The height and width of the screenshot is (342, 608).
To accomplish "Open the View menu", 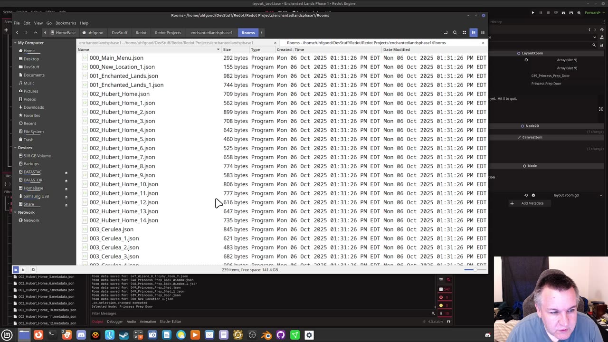I will 38,23.
